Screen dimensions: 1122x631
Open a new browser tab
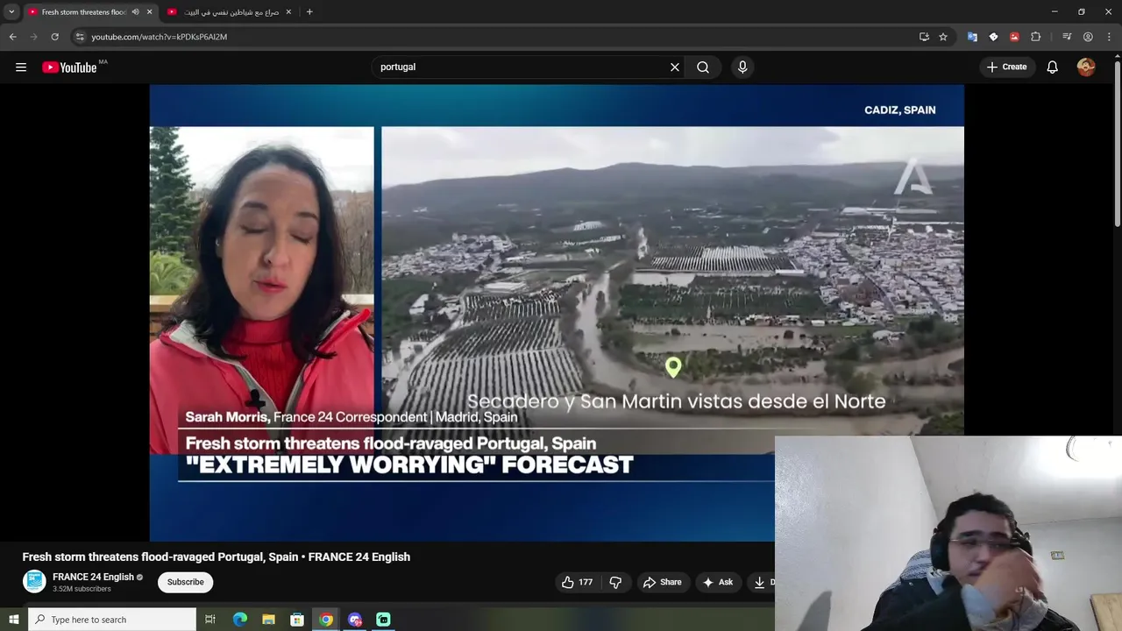(309, 12)
